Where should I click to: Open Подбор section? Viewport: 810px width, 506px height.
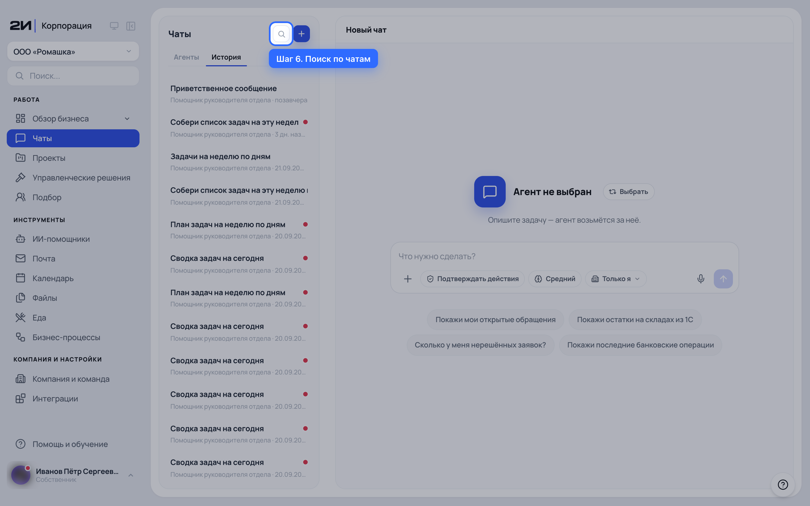coord(73,197)
